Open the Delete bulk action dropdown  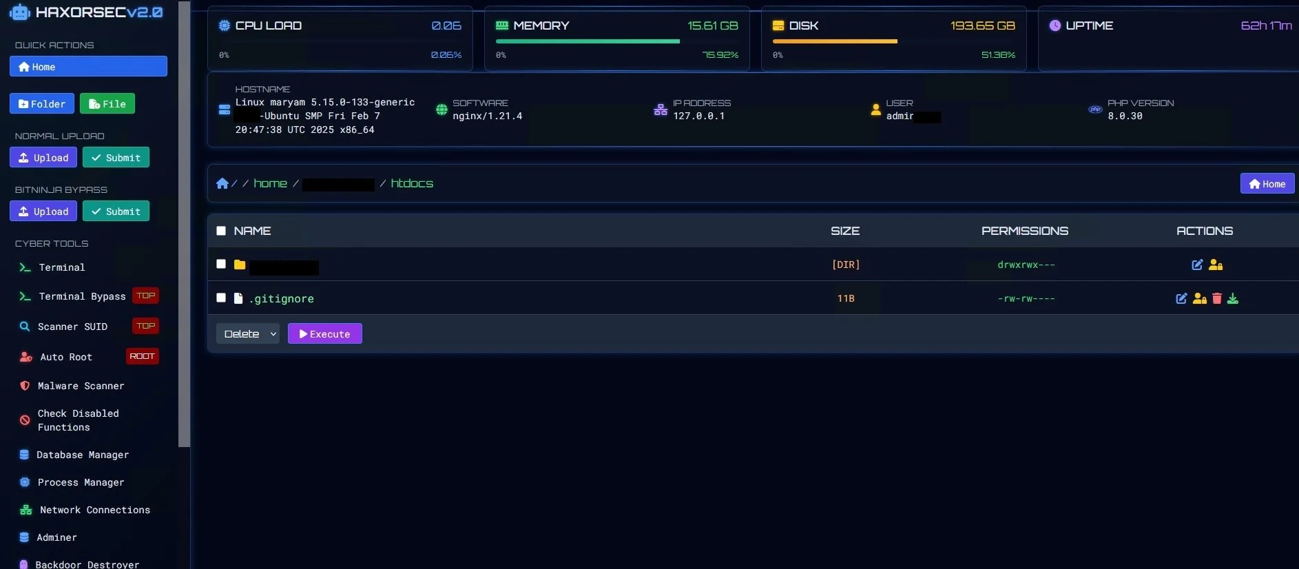pos(248,333)
